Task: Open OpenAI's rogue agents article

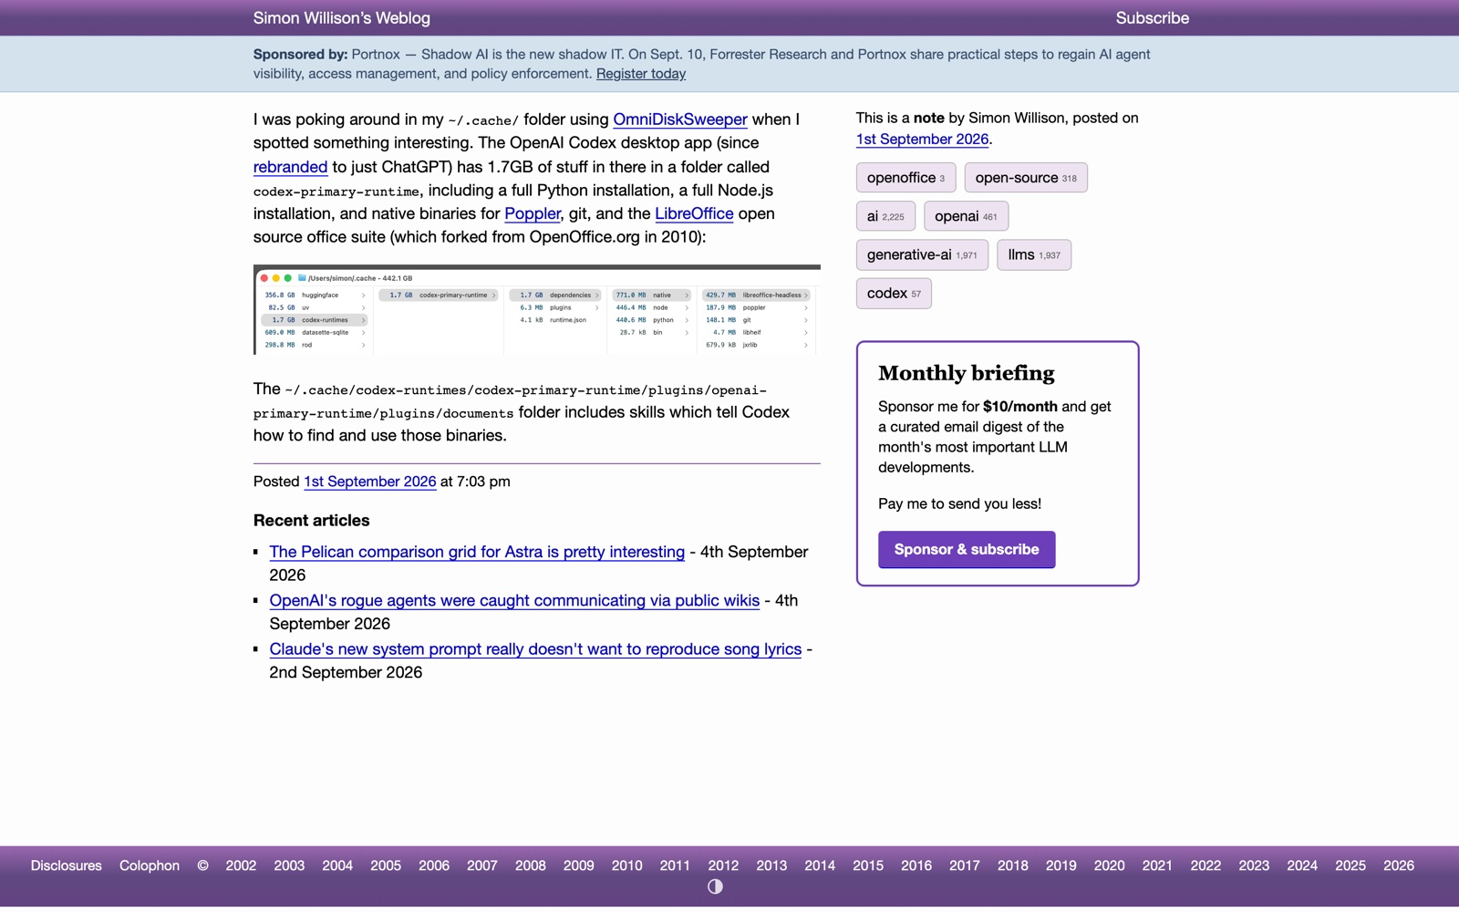Action: coord(514,600)
